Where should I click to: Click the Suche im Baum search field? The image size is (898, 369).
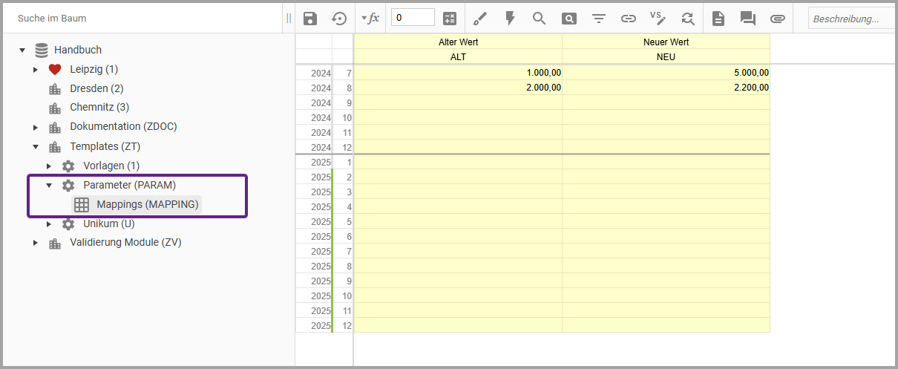141,19
